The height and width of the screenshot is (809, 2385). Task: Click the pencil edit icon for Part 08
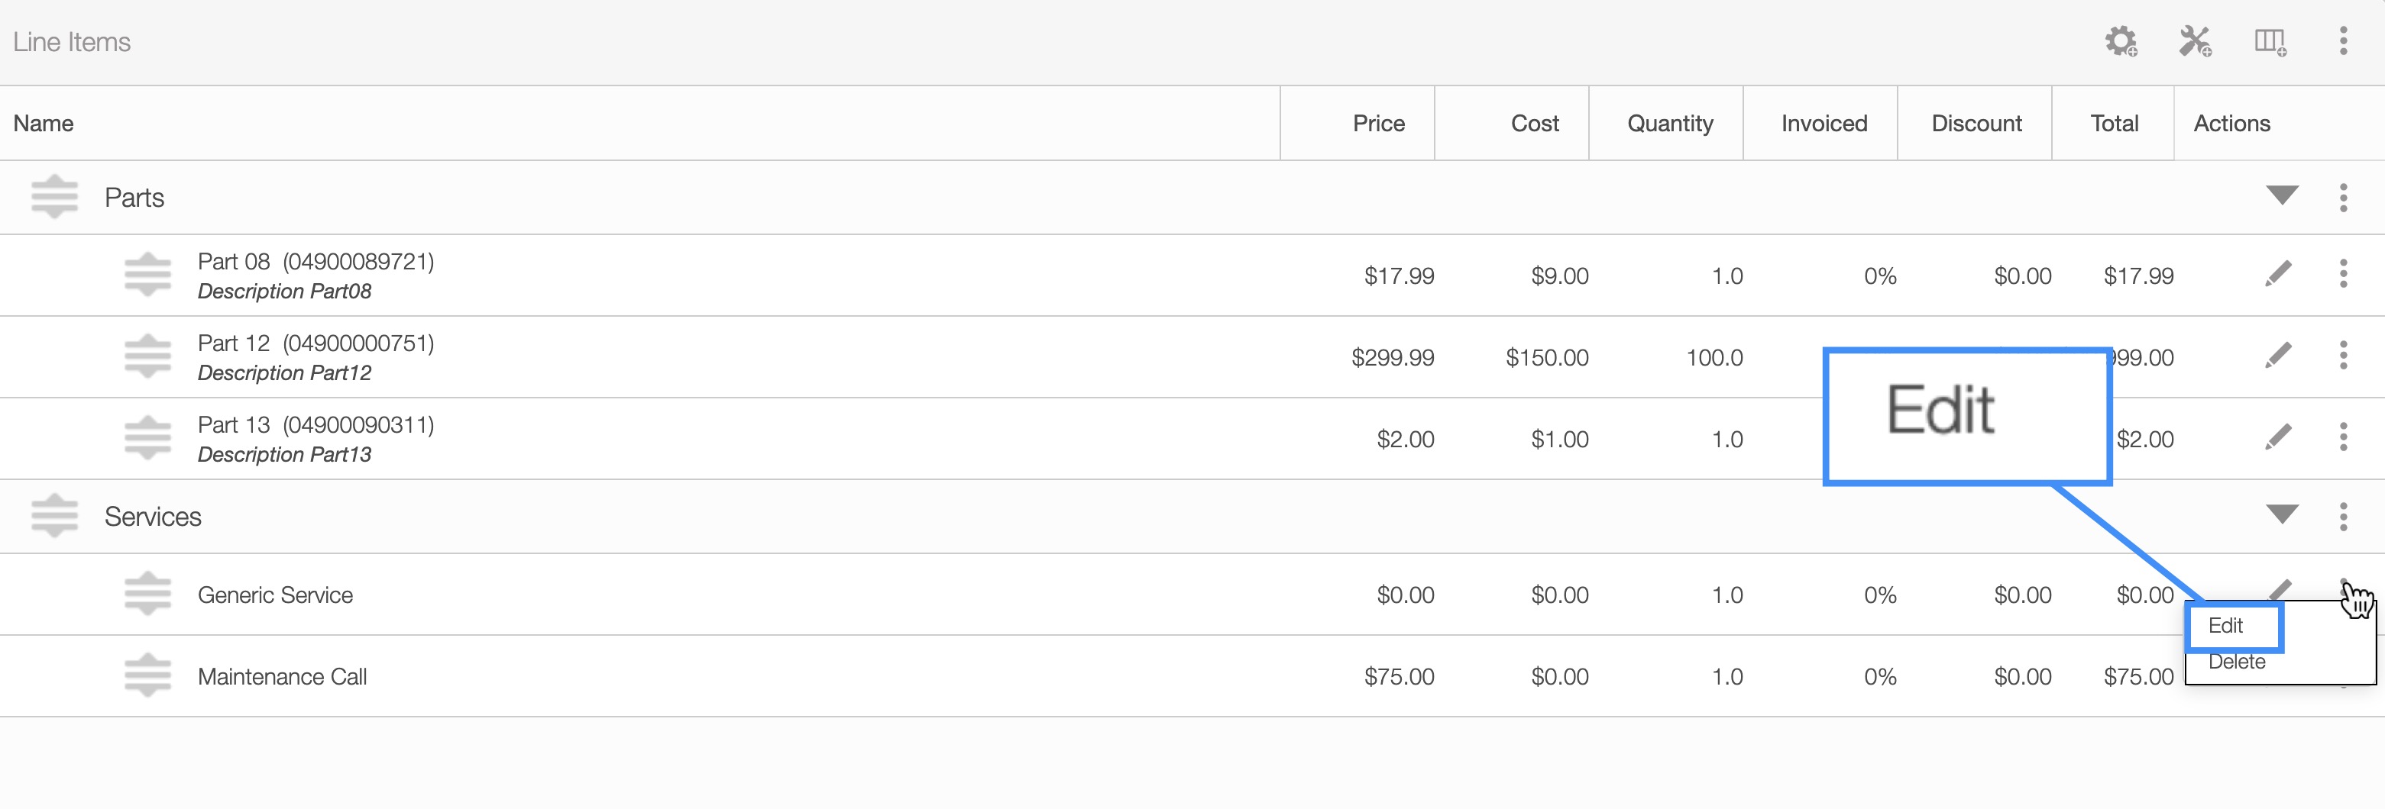[x=2279, y=275]
